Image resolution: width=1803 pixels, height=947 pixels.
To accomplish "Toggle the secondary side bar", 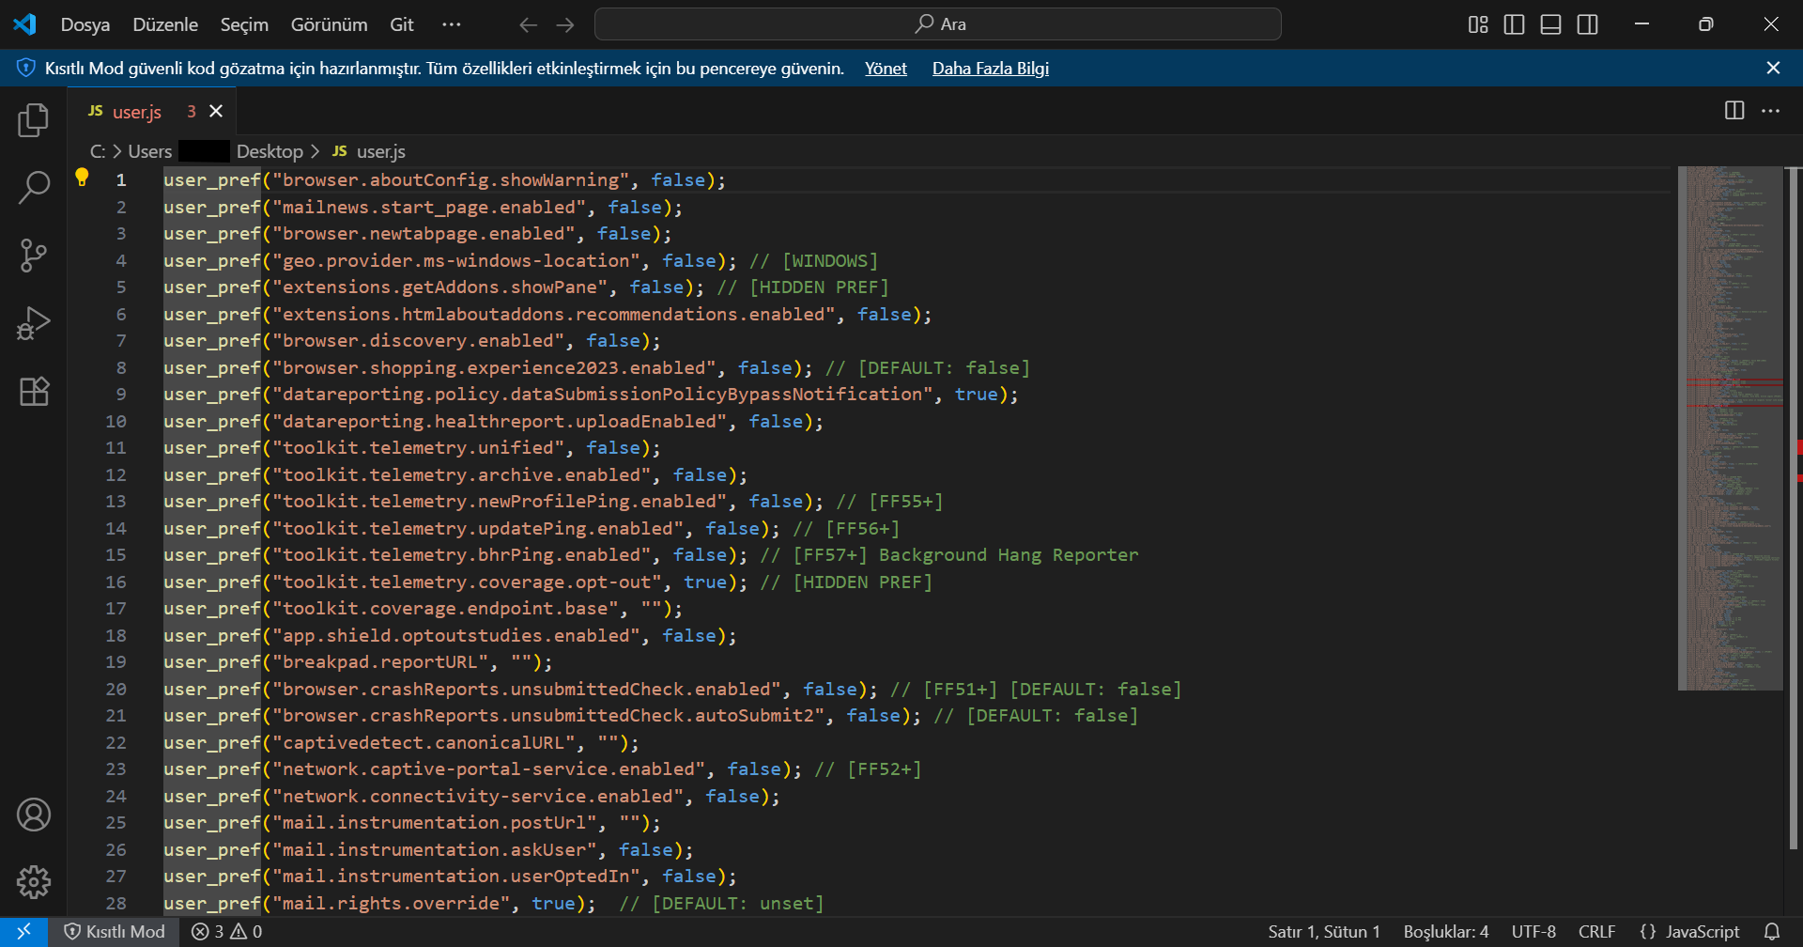I will [1588, 24].
